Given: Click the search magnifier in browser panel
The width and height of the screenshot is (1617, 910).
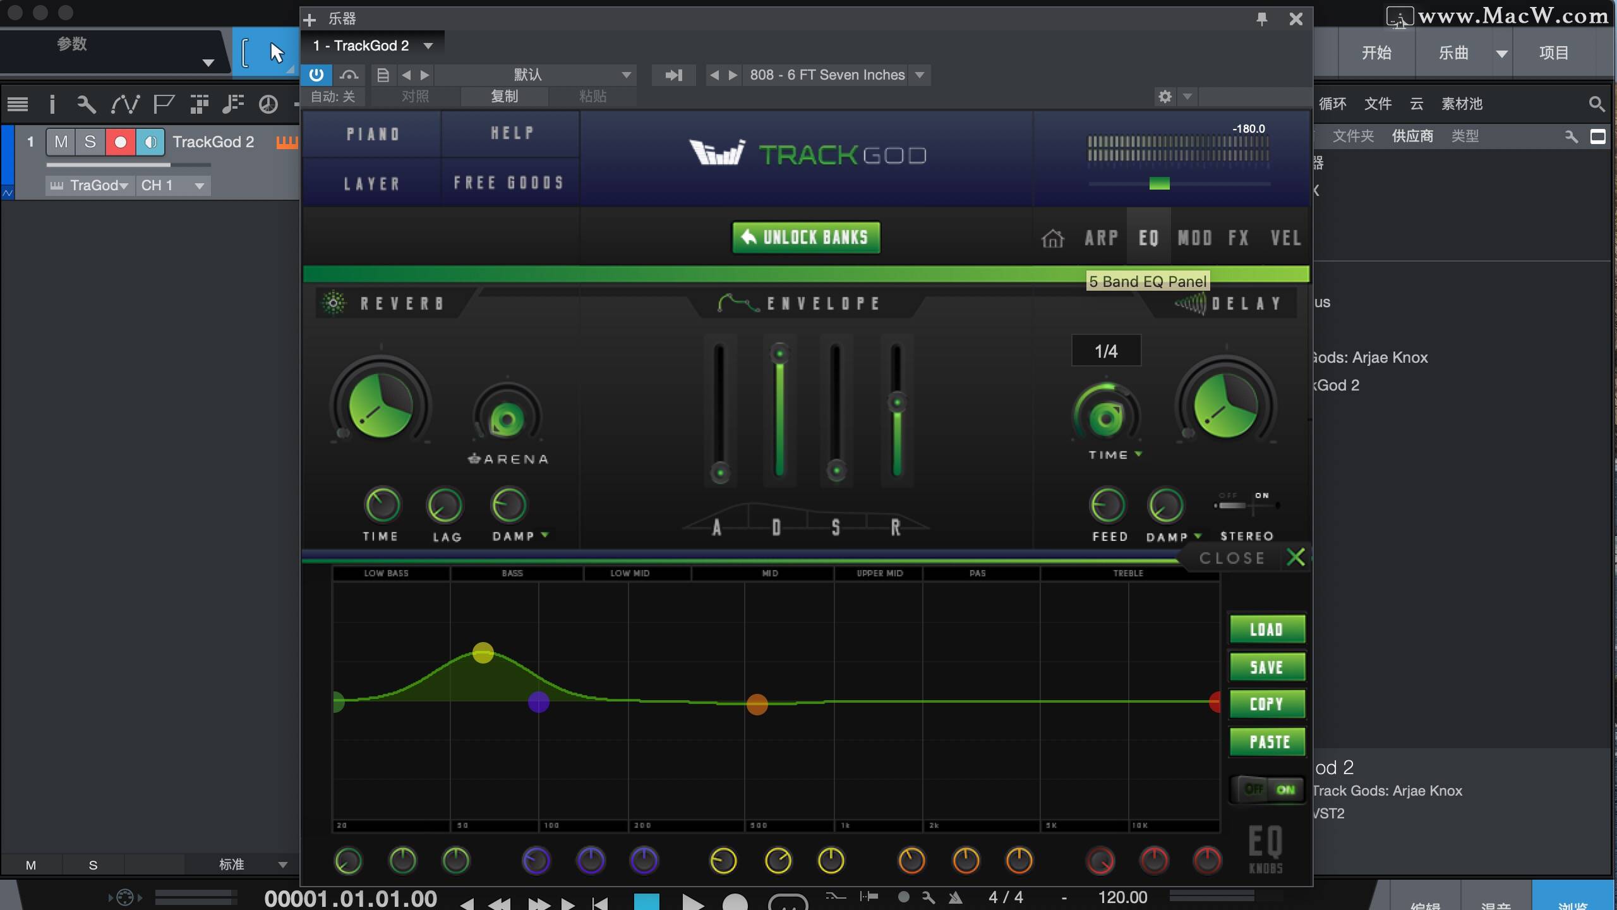Looking at the screenshot, I should point(1596,104).
